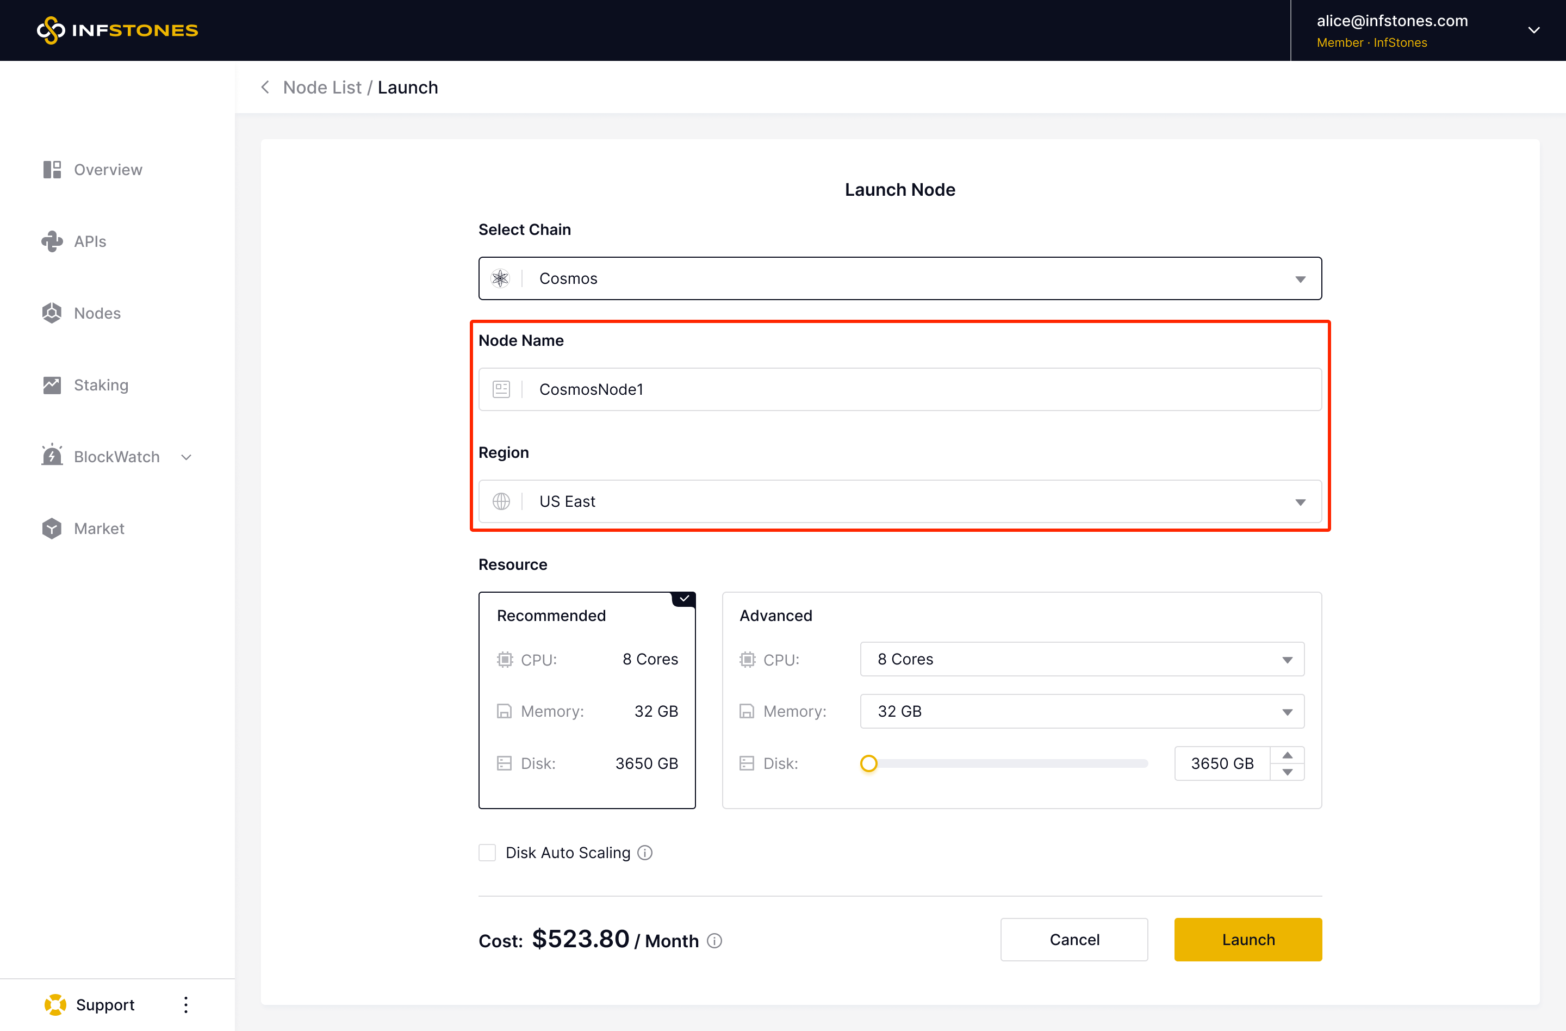Click the Disk Auto Scaling info icon
The height and width of the screenshot is (1031, 1566).
(645, 853)
